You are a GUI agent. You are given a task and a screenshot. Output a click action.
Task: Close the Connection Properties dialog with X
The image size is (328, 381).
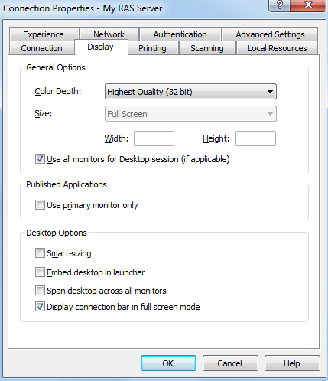308,5
